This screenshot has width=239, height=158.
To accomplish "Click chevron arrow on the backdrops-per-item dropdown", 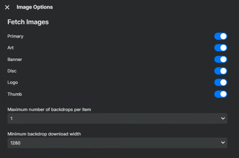I will (x=223, y=118).
